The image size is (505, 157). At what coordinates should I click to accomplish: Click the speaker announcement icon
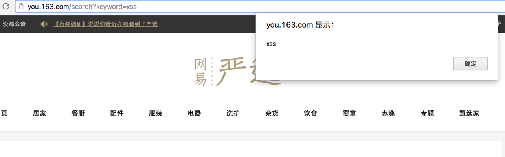pos(44,24)
